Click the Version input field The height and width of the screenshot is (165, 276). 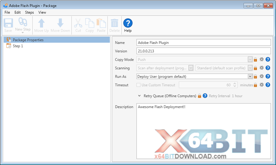click(203, 51)
